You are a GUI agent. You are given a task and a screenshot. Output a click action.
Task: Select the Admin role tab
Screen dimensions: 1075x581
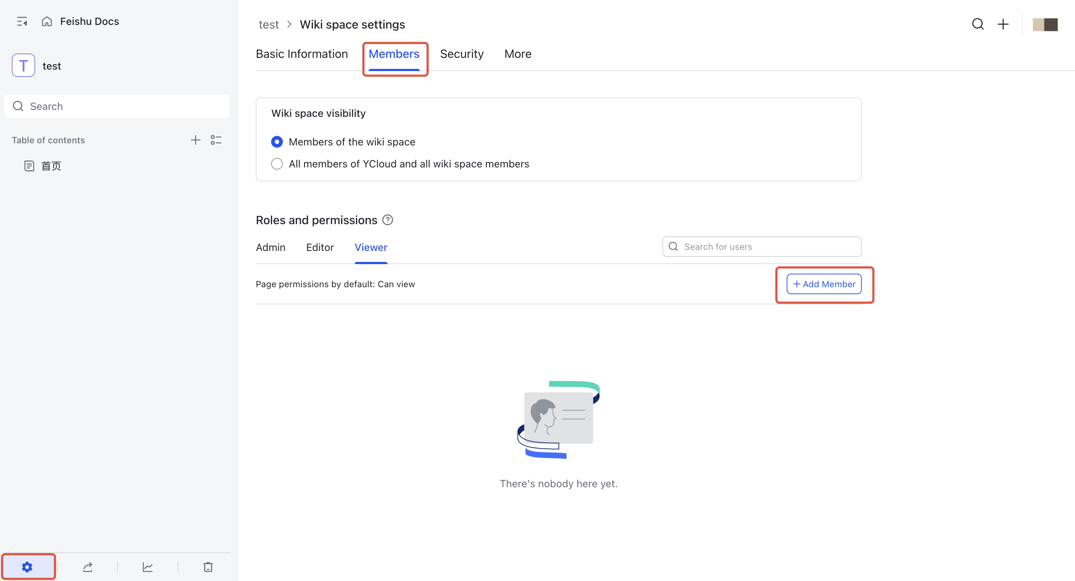pyautogui.click(x=270, y=248)
